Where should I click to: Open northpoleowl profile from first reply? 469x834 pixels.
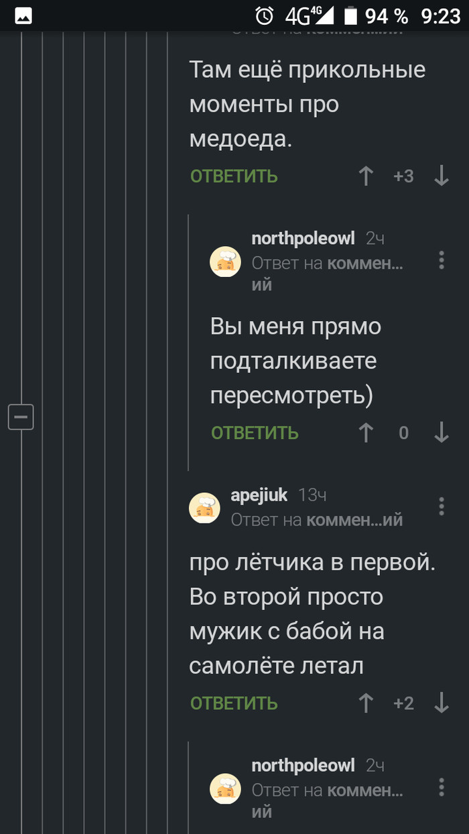(303, 238)
